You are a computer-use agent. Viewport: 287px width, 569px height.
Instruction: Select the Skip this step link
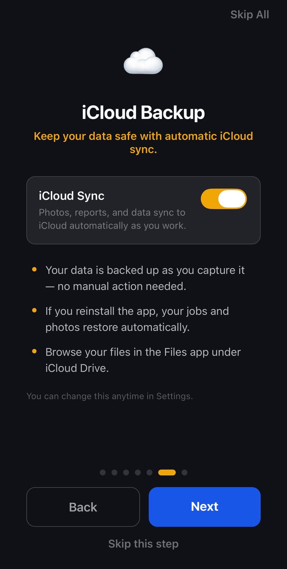click(x=143, y=543)
